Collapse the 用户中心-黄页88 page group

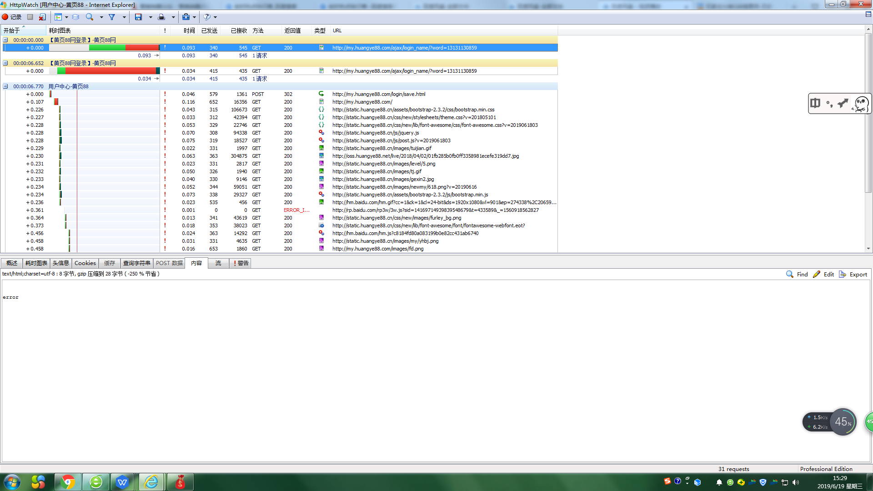tap(5, 86)
